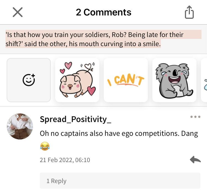Pick the laughing crying koala sticker
207x193 pixels.
click(174, 80)
